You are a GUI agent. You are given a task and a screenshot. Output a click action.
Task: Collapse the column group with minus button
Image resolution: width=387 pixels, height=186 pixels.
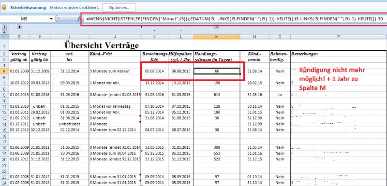tap(217, 27)
